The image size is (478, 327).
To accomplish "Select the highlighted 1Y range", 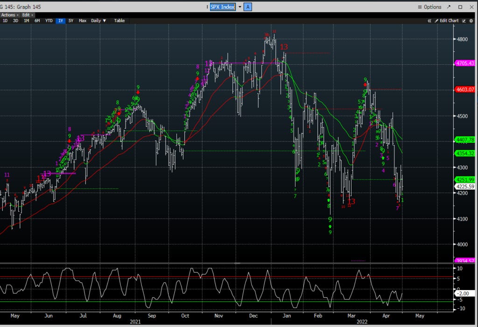I will click(60, 21).
